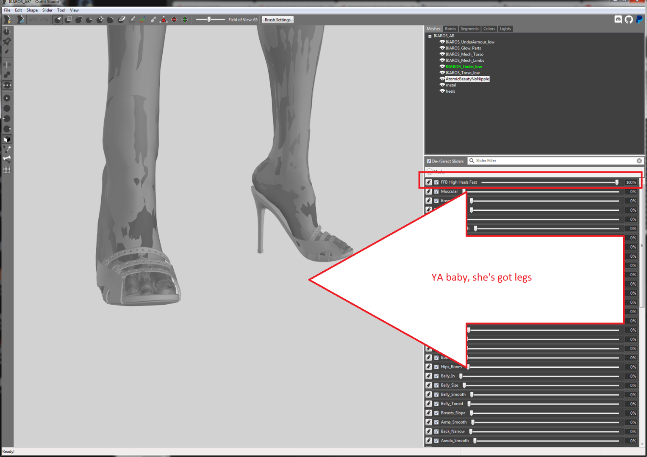The height and width of the screenshot is (457, 647).
Task: Open the Tool menu
Action: tap(61, 10)
